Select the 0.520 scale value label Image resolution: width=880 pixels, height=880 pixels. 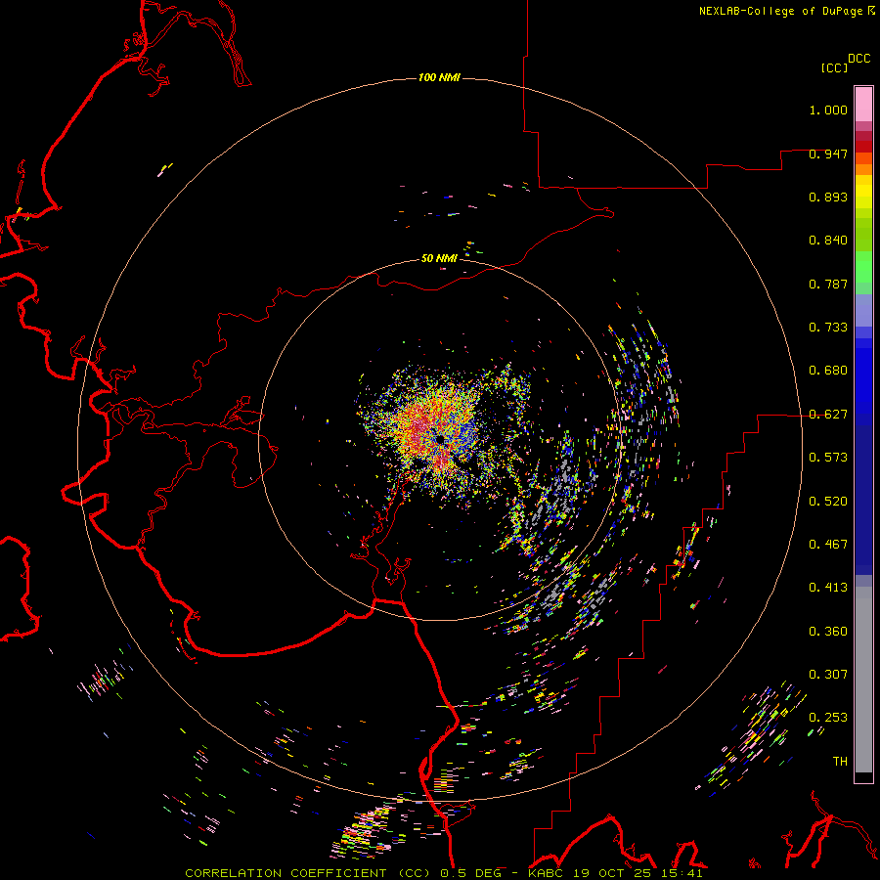[828, 502]
